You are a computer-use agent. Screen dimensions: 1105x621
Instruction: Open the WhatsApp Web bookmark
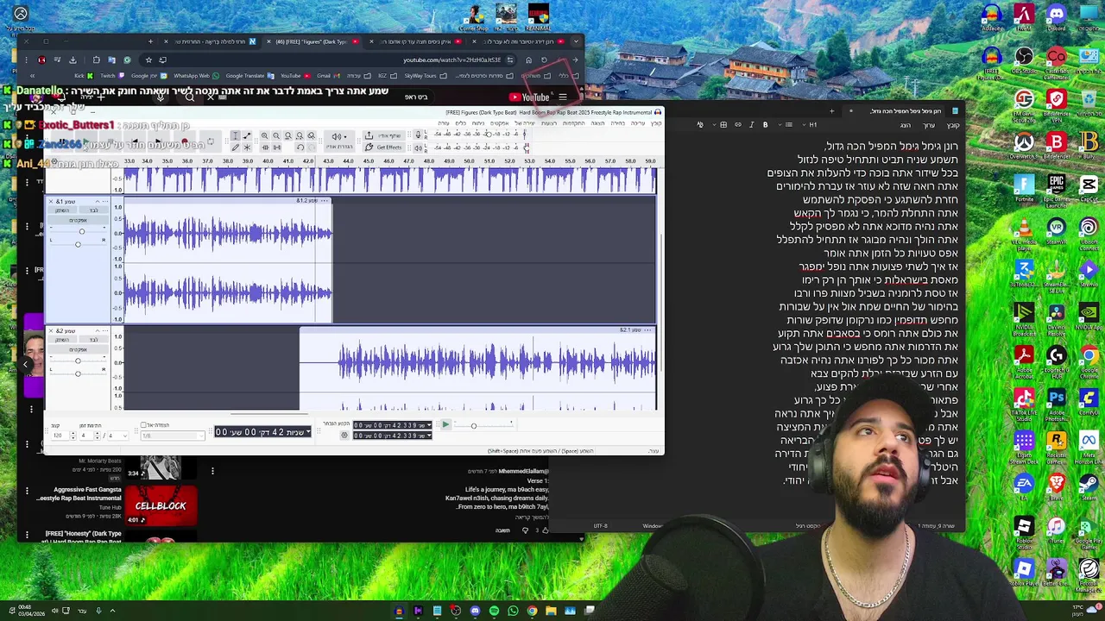point(196,76)
